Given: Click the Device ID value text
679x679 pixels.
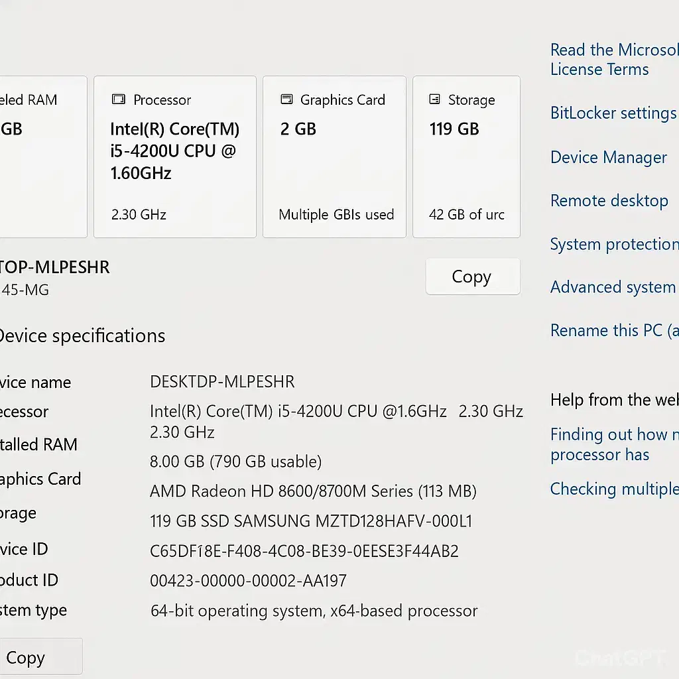Looking at the screenshot, I should (304, 551).
